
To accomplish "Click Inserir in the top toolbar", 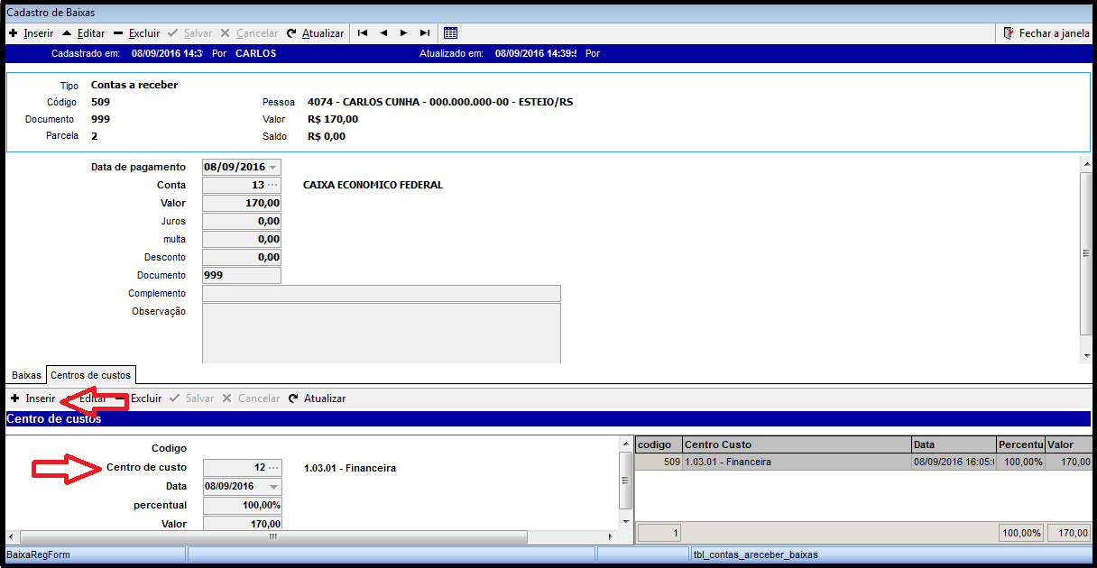I will (x=32, y=33).
